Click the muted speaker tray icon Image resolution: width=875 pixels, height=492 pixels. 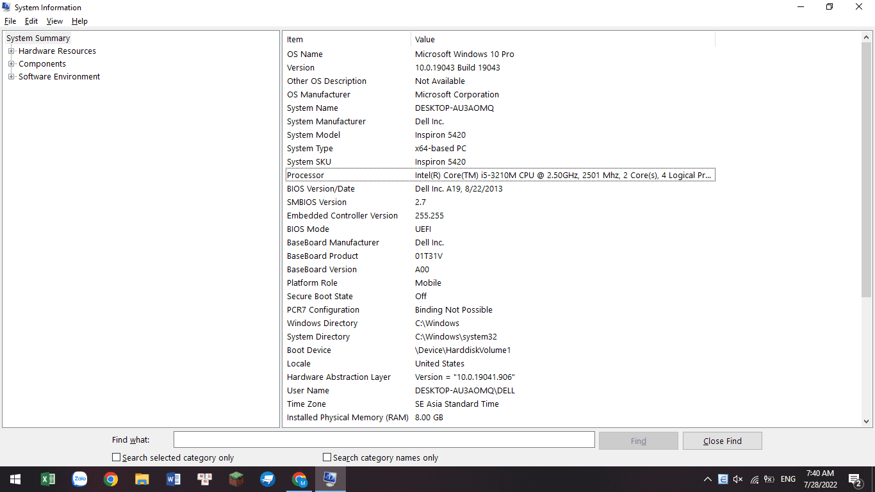pyautogui.click(x=738, y=479)
